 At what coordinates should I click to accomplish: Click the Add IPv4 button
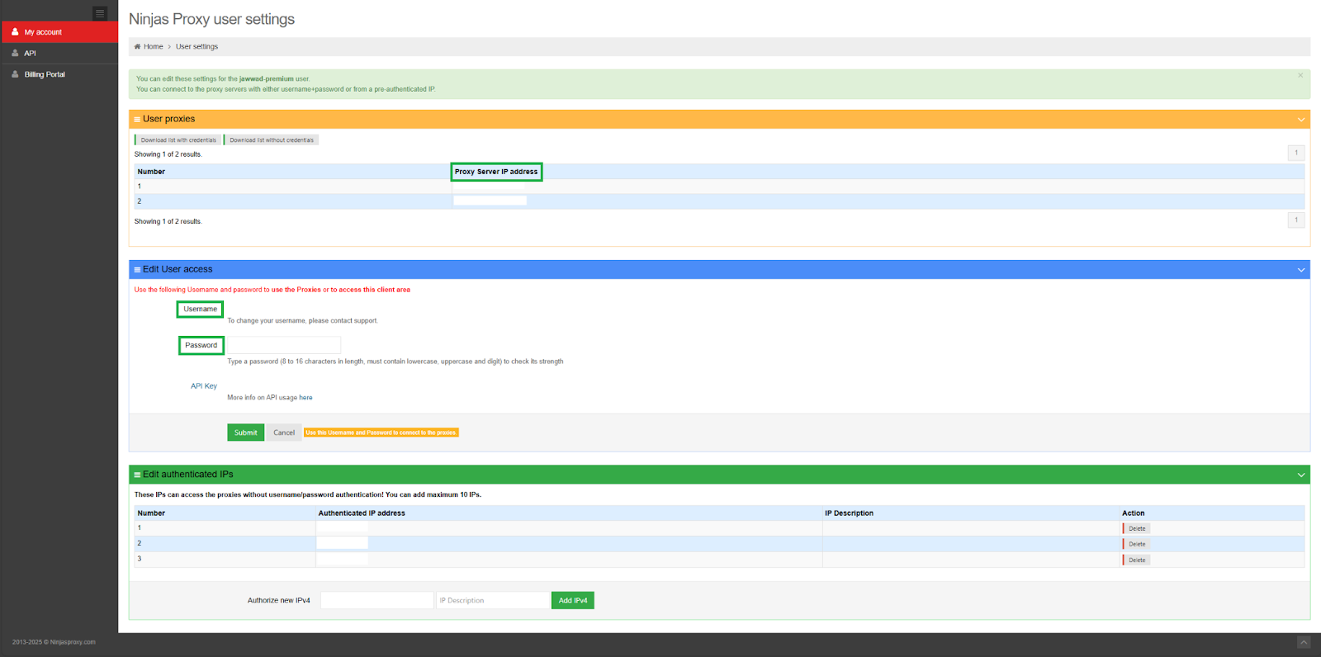(x=573, y=600)
